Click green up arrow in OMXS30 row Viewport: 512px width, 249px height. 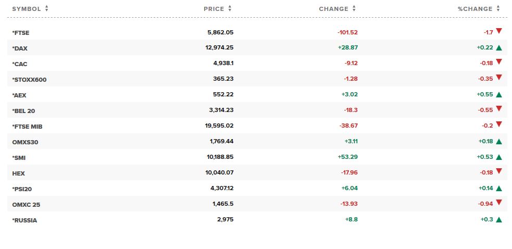point(498,142)
